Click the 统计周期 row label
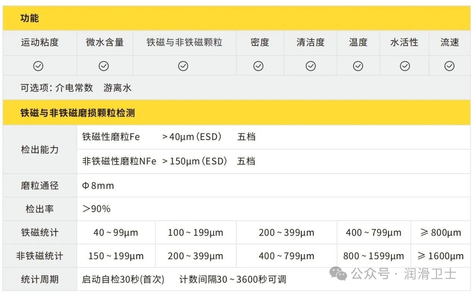472x293 pixels. coord(40,279)
